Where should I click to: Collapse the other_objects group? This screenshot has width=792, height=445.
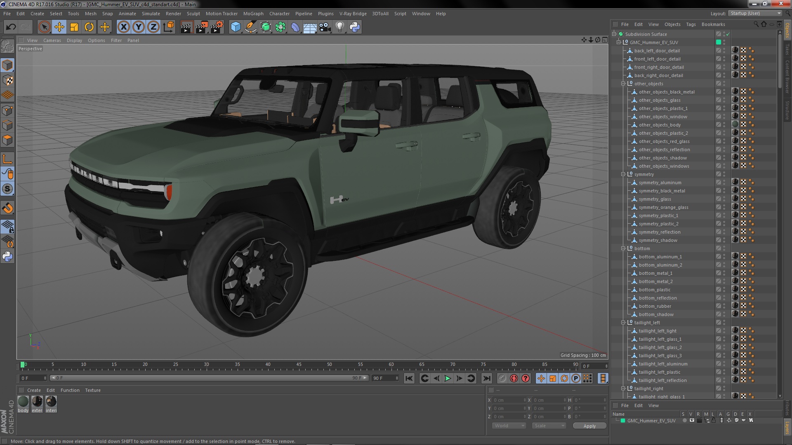pyautogui.click(x=623, y=84)
